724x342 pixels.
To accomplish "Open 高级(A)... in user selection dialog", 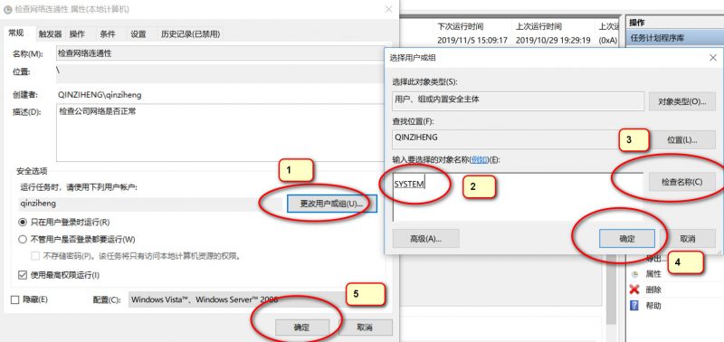I will point(425,239).
